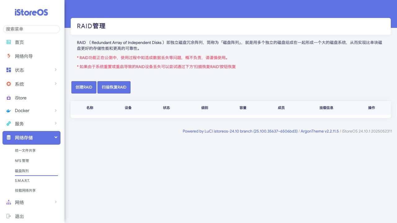The height and width of the screenshot is (223, 397).
Task: Click the network wizard (网络向导) icon
Action: (x=9, y=56)
